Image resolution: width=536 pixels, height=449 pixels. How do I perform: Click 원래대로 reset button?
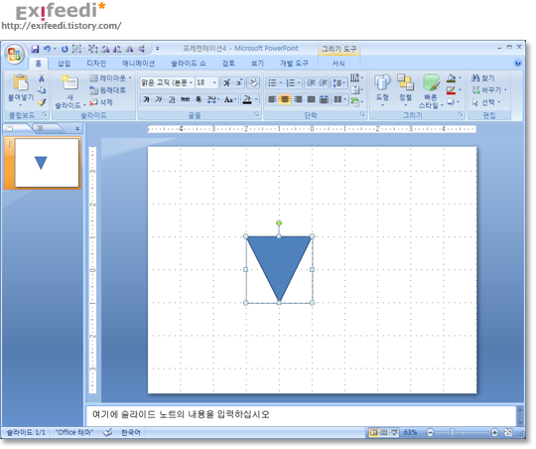click(108, 90)
